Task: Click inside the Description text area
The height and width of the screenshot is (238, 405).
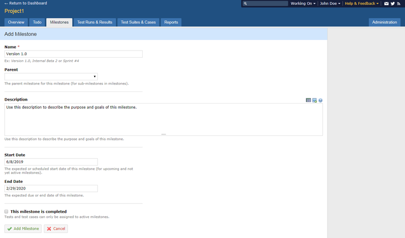Action: click(164, 119)
